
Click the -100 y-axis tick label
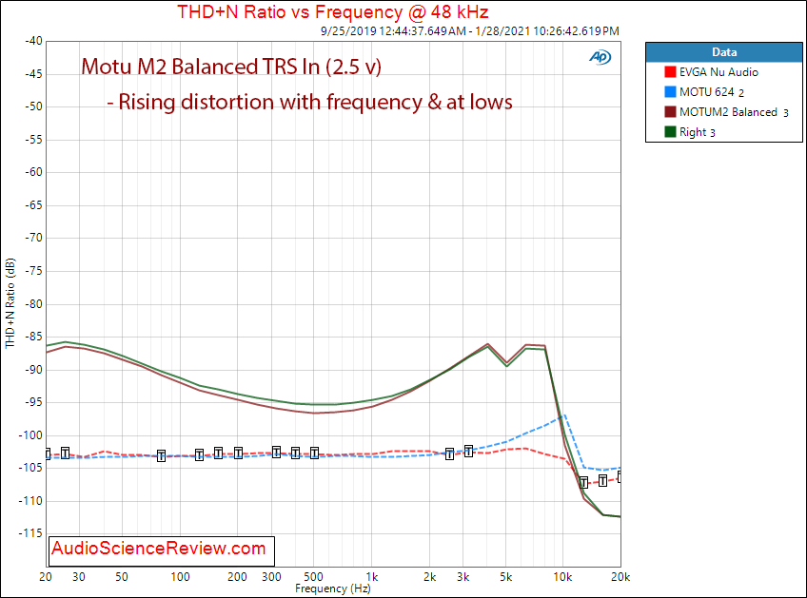point(30,435)
